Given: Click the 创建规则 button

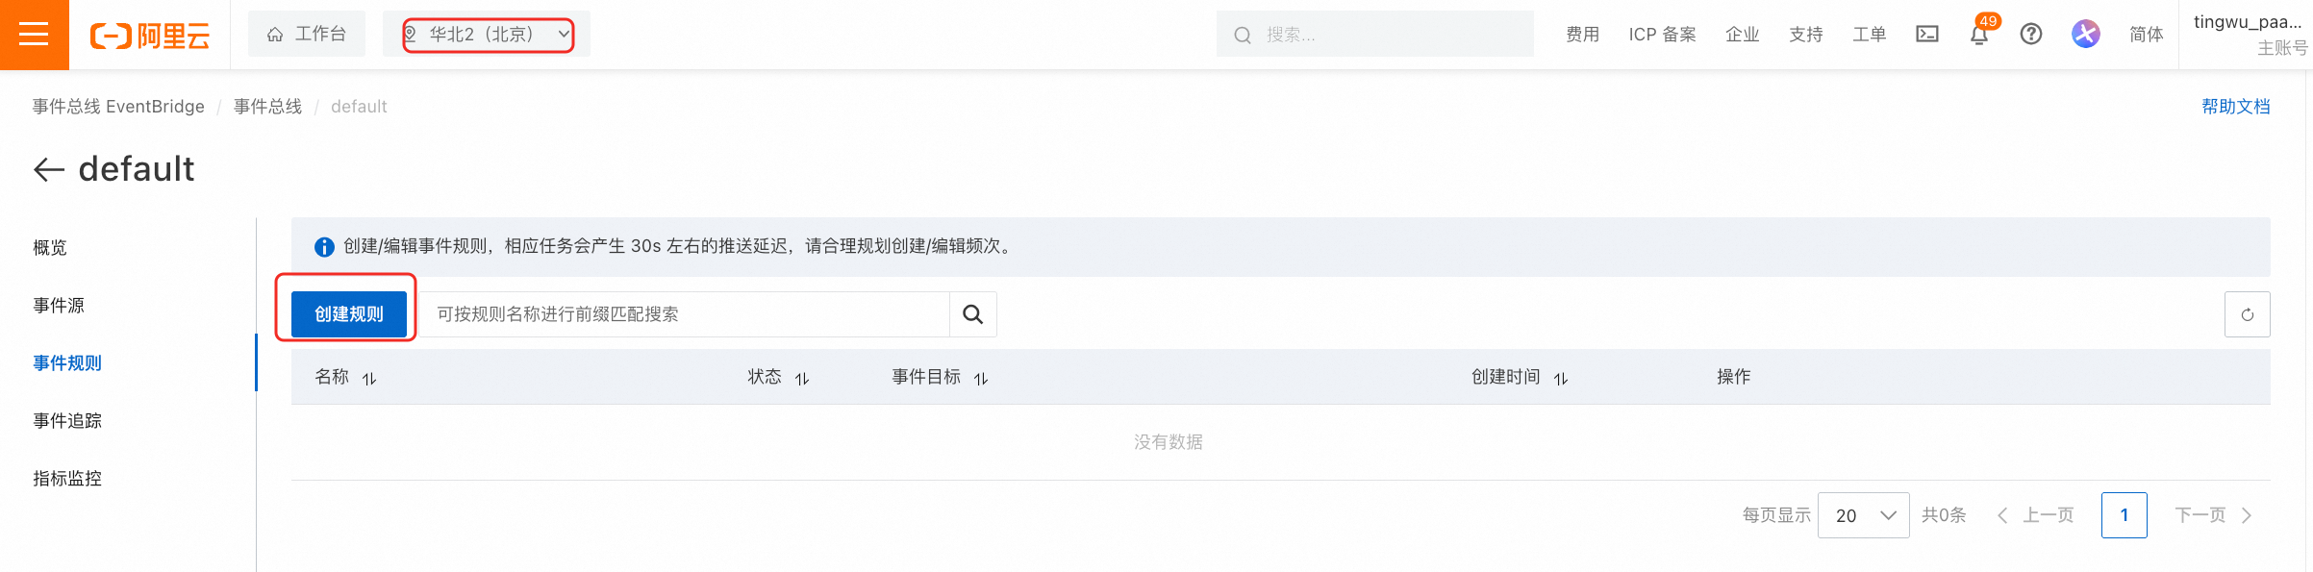Looking at the screenshot, I should (x=349, y=314).
